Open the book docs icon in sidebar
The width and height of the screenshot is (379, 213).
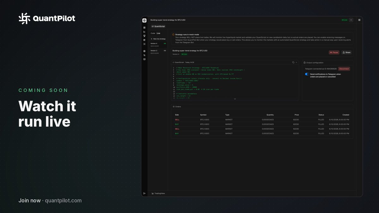(x=144, y=59)
